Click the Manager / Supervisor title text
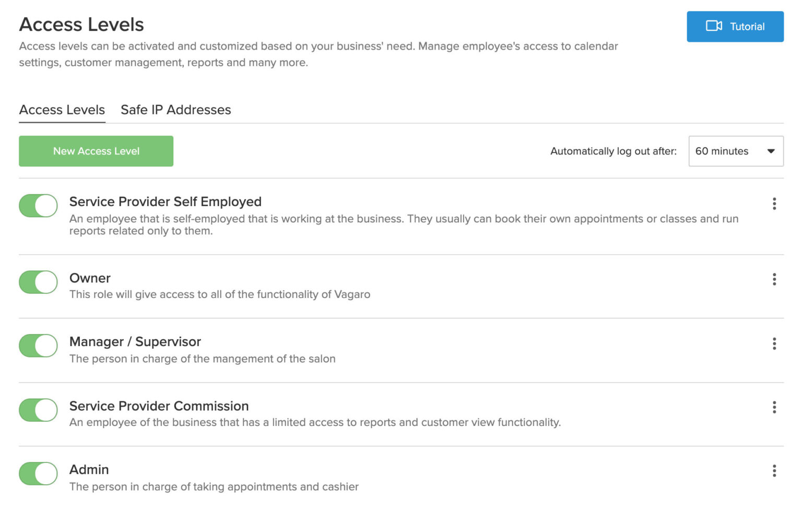 pos(135,342)
